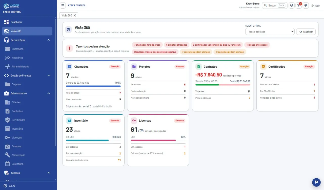Click the Inventário card box icon
The width and height of the screenshot is (324, 190).
point(69,121)
